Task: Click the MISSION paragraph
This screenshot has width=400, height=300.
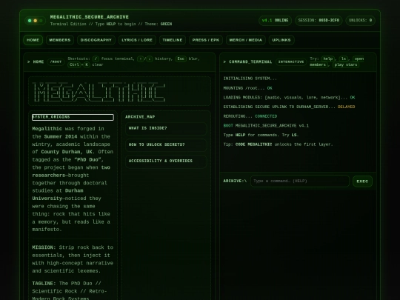Action: pos(73,259)
